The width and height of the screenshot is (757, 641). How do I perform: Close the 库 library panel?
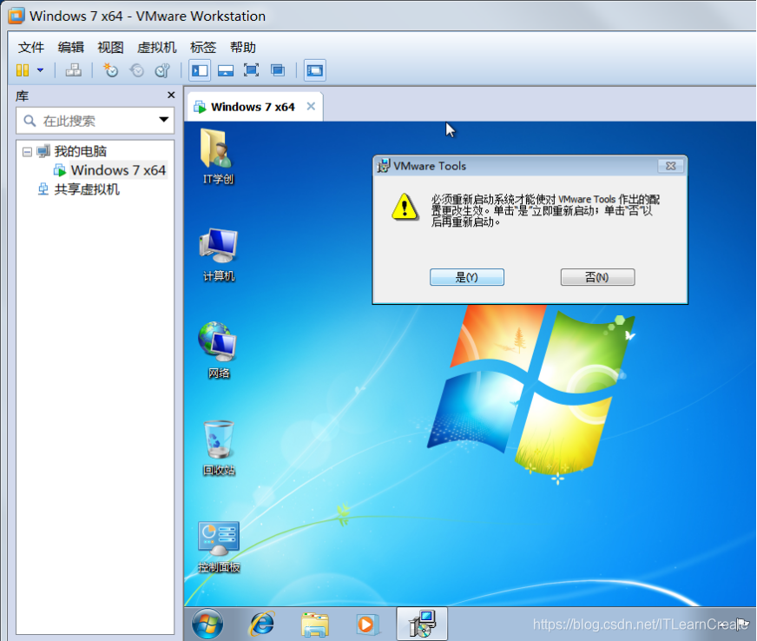(171, 96)
